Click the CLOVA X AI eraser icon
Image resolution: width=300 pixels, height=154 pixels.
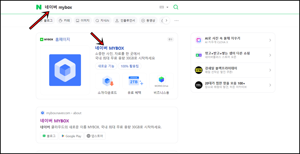199,40
